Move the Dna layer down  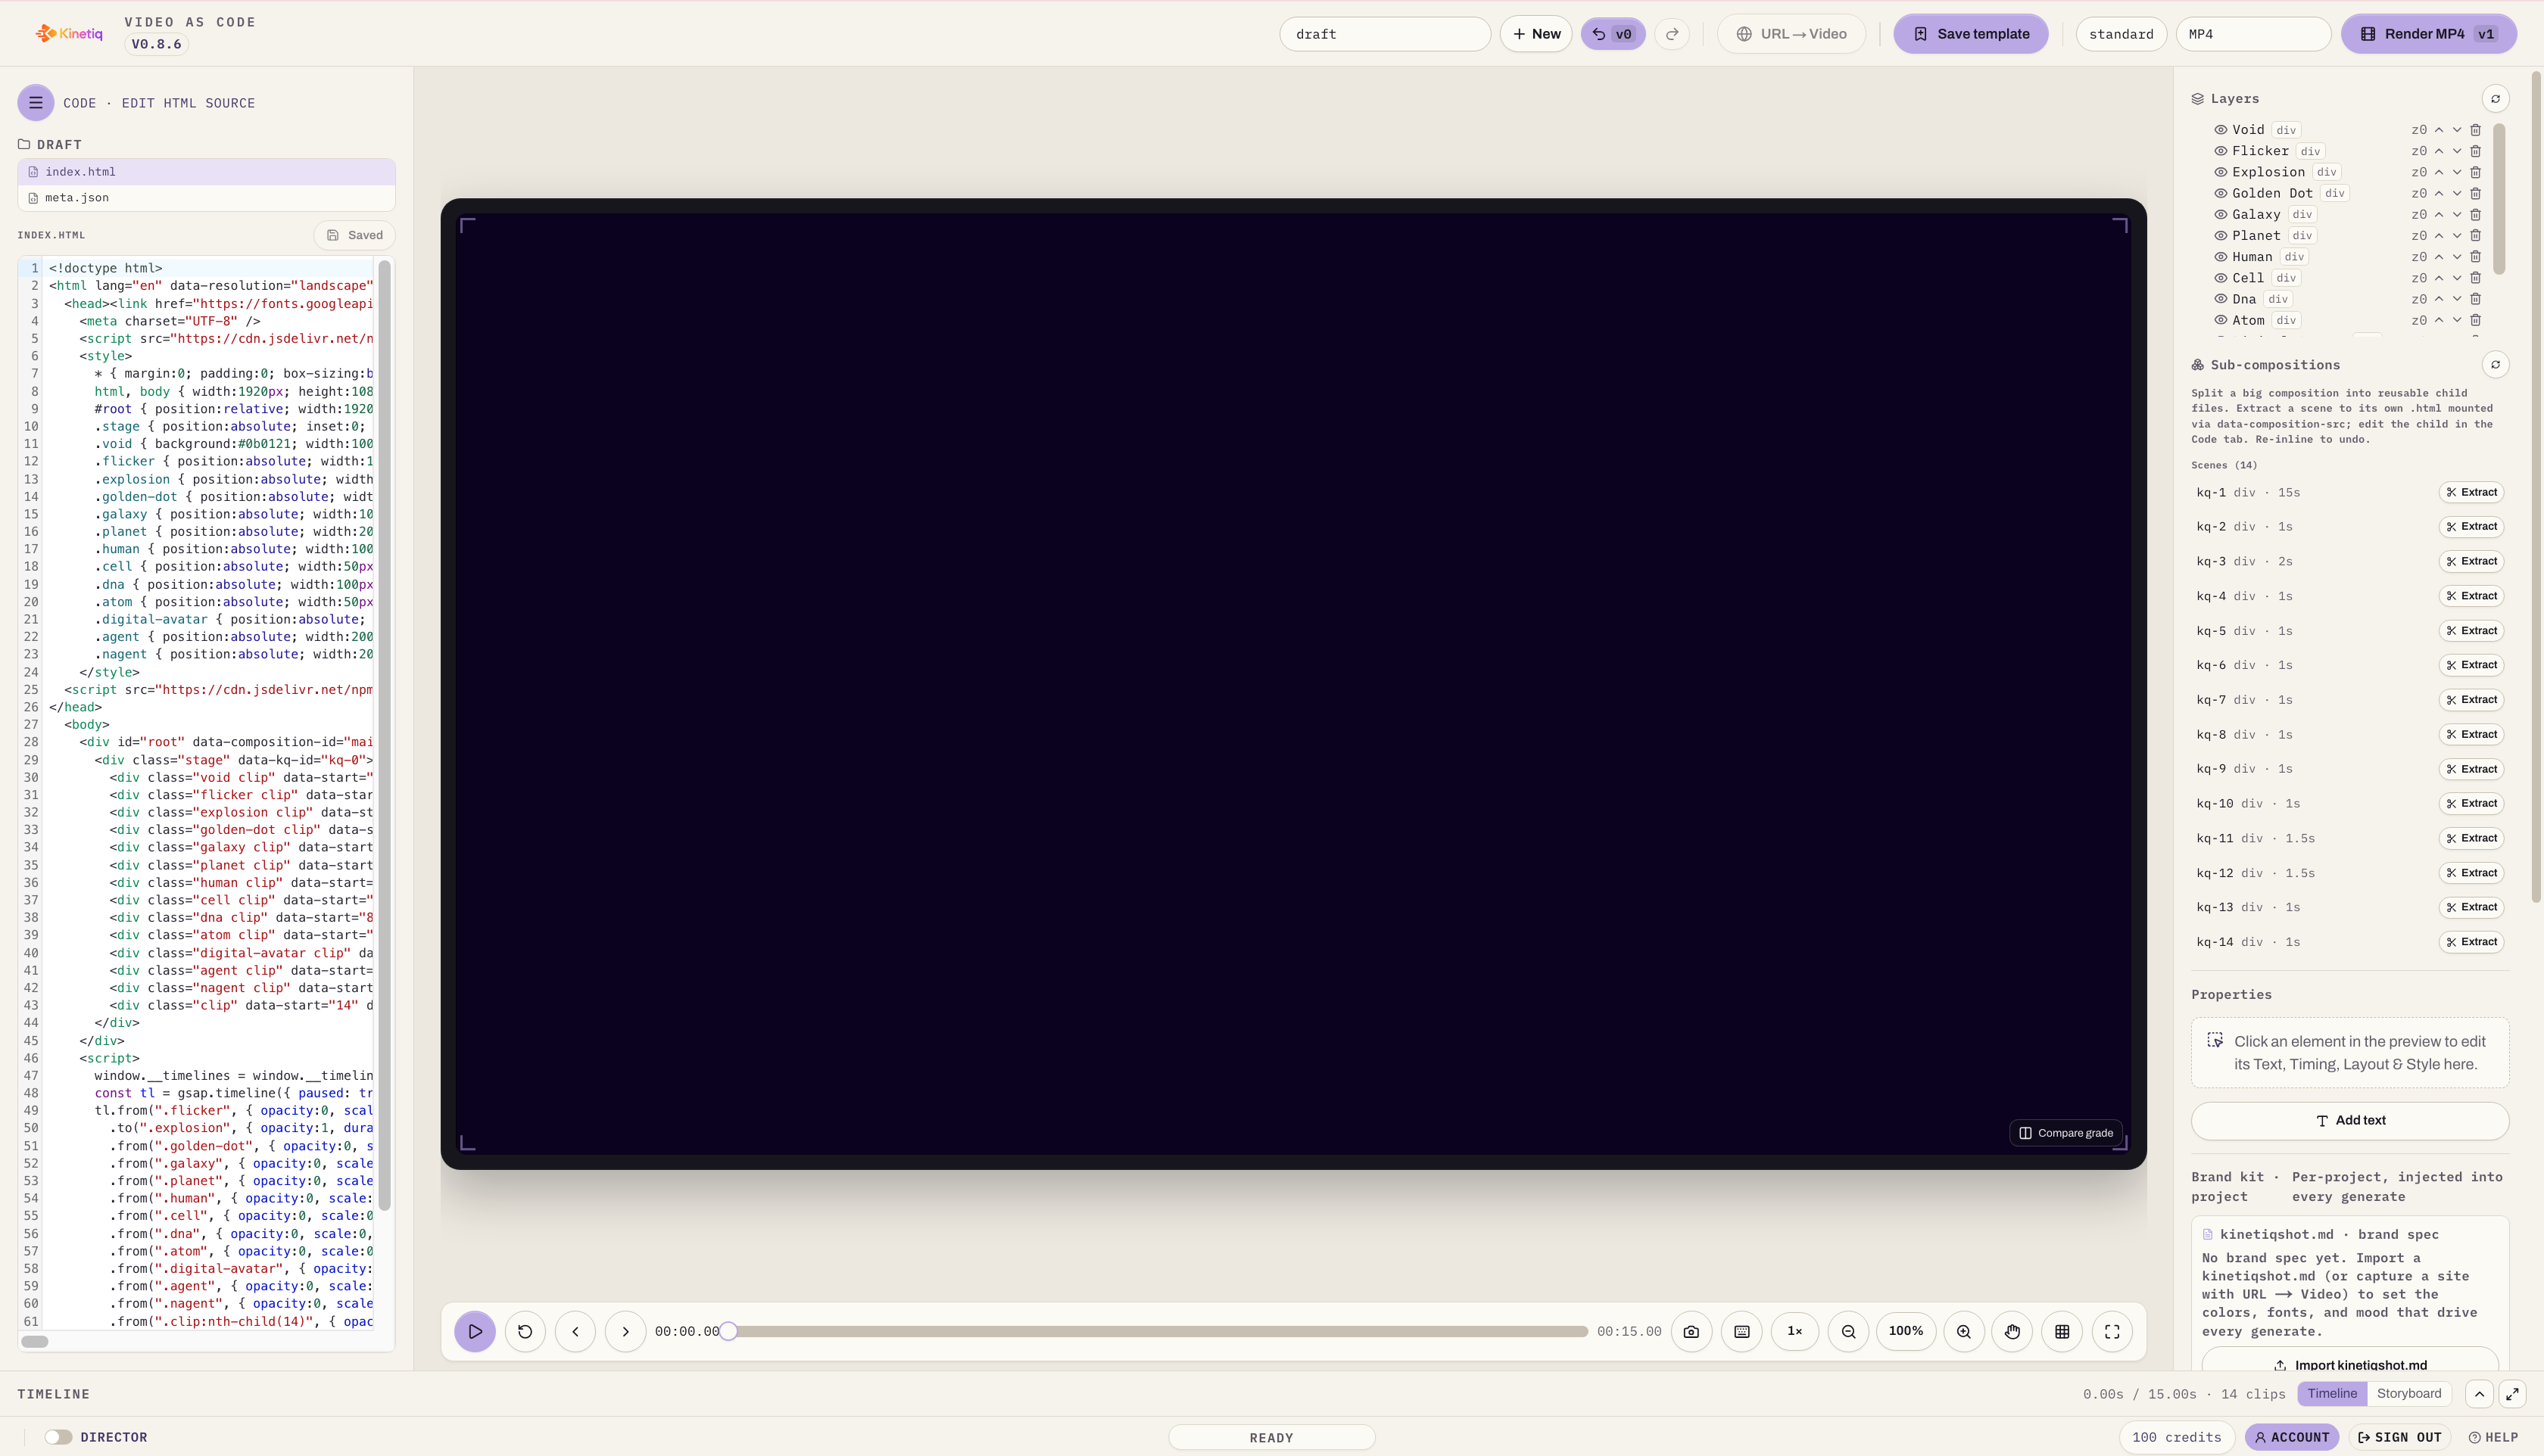pyautogui.click(x=2457, y=299)
